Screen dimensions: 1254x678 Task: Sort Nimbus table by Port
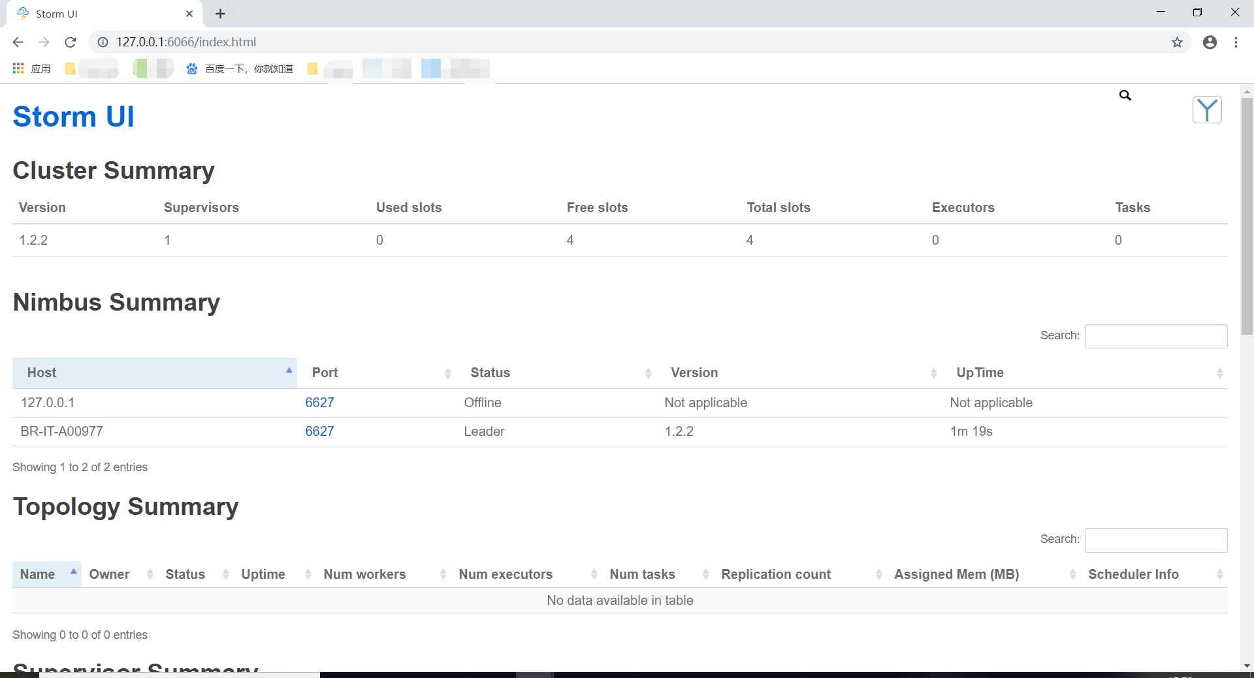pyautogui.click(x=378, y=373)
